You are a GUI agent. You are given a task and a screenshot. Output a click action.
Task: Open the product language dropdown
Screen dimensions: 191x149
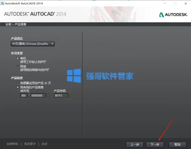click(33, 44)
